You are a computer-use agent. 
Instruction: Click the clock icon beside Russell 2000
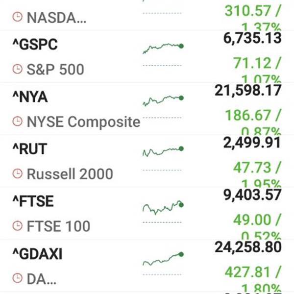click(x=17, y=174)
